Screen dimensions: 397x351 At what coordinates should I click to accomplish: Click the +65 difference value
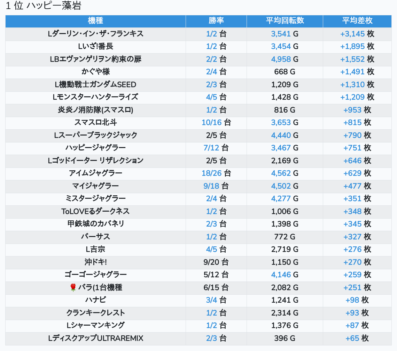(352, 338)
